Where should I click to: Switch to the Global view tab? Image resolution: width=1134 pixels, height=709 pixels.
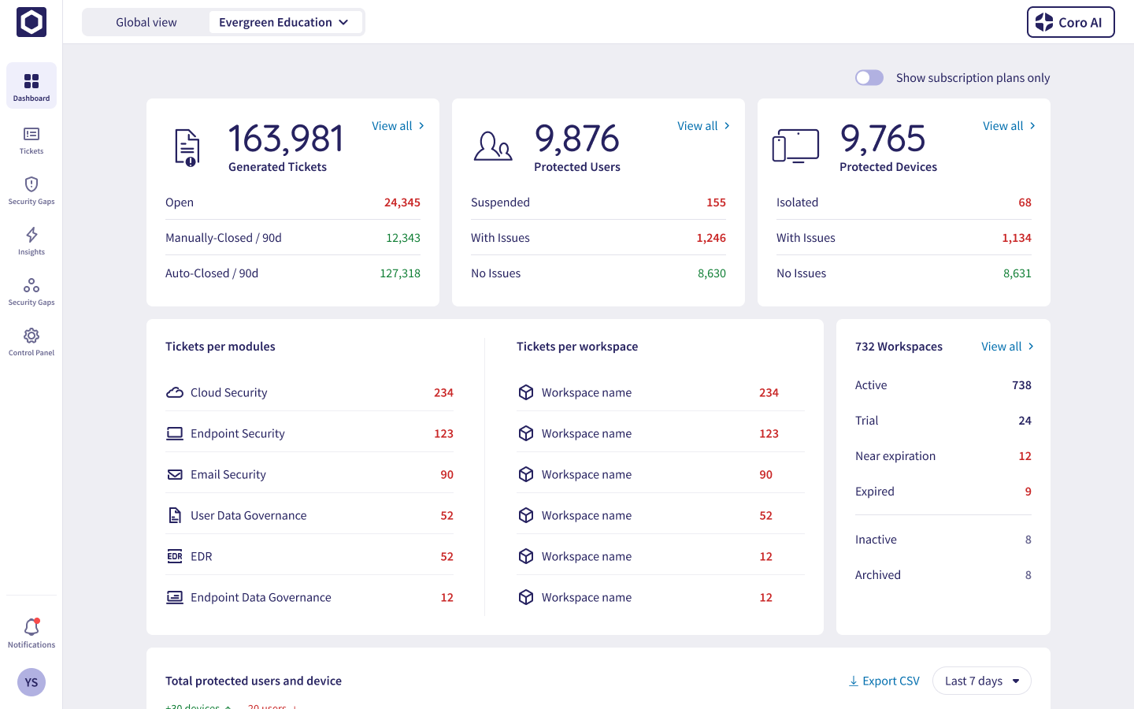pos(146,22)
